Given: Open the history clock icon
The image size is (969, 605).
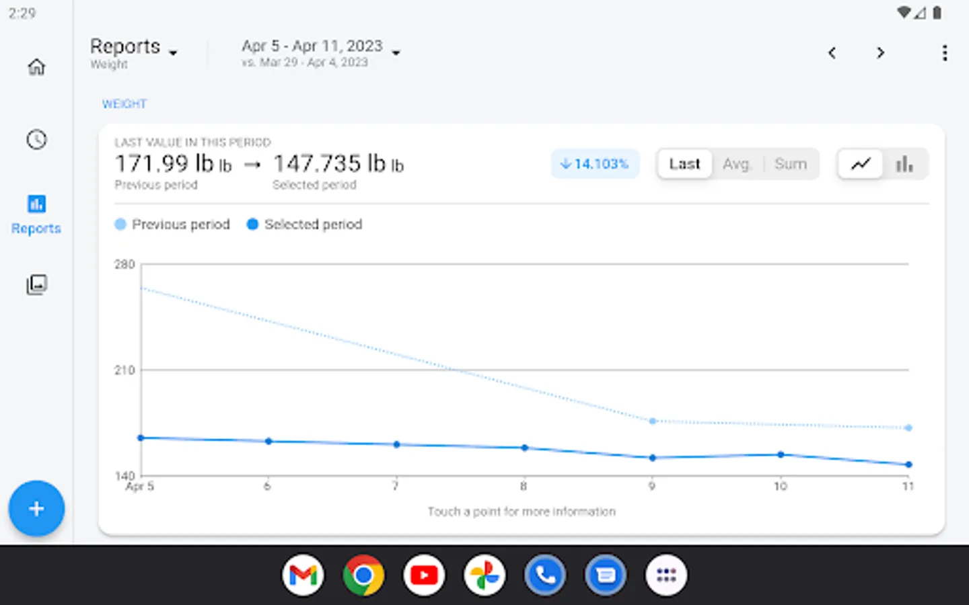Looking at the screenshot, I should tap(36, 140).
